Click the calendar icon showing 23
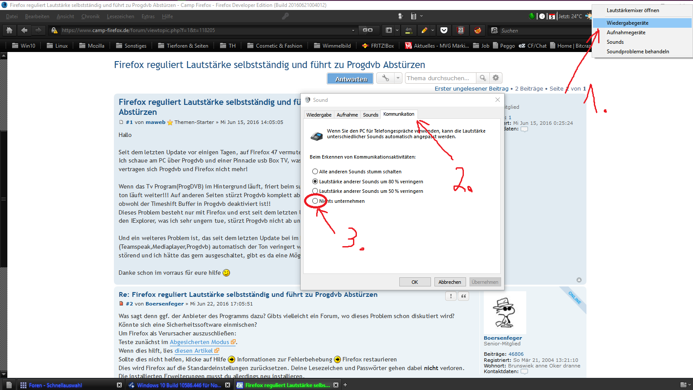 pyautogui.click(x=460, y=30)
